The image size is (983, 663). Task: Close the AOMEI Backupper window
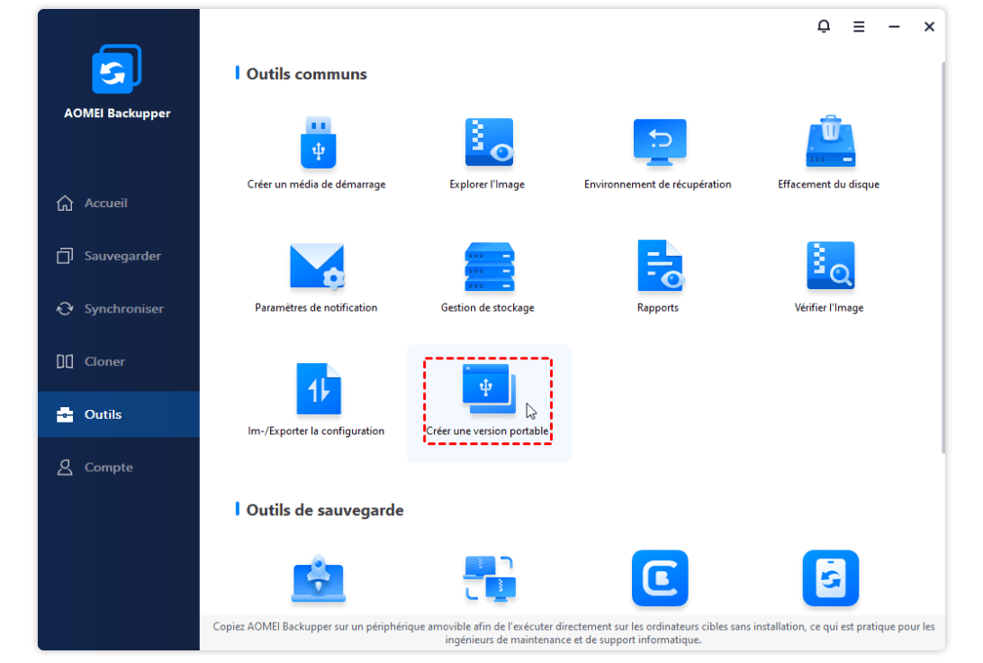tap(929, 26)
